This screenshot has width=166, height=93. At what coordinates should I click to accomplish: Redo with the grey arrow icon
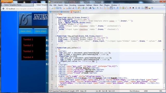pos(86,8)
